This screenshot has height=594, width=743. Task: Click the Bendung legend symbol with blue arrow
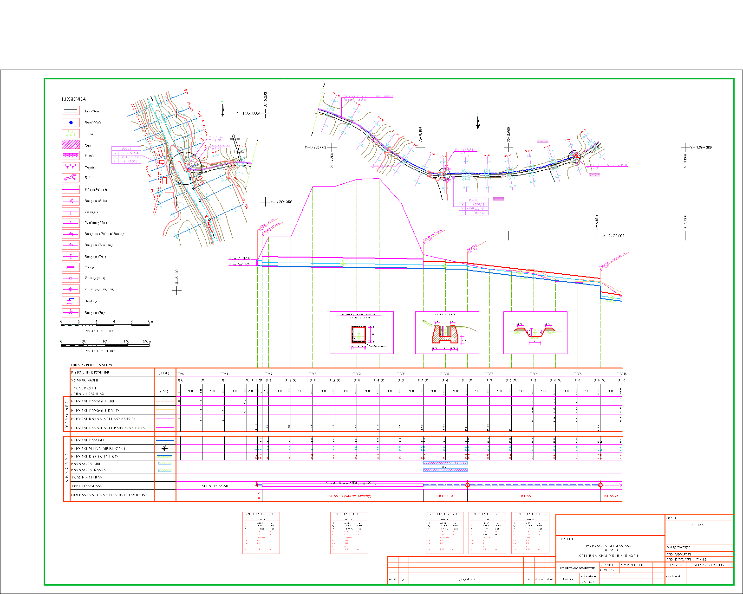pos(71,301)
